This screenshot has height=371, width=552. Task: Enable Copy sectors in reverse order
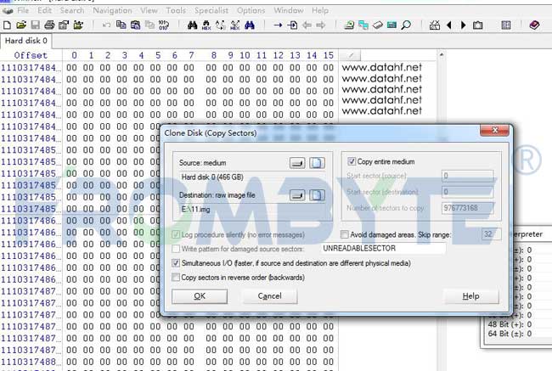coord(175,278)
